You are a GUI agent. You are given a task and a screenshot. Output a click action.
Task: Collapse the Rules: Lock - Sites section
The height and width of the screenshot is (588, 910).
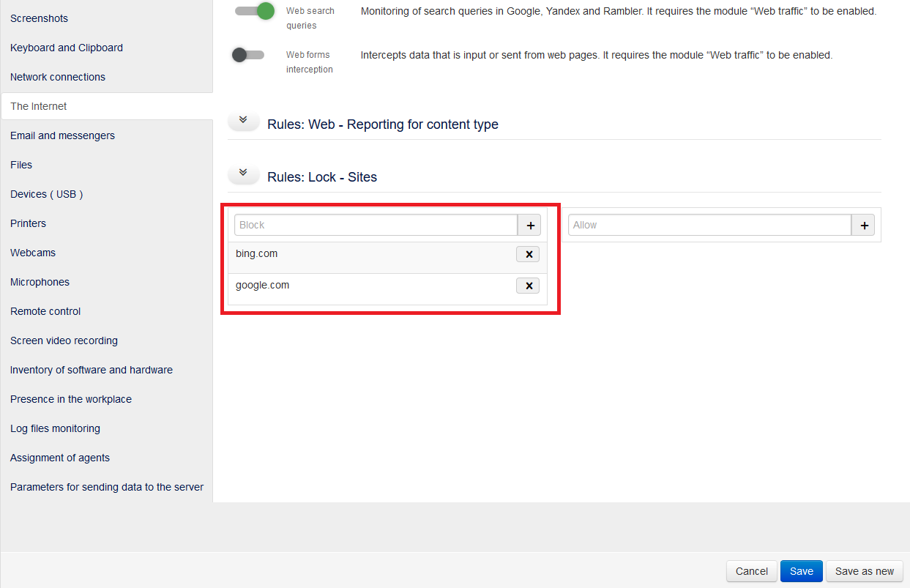click(x=243, y=173)
